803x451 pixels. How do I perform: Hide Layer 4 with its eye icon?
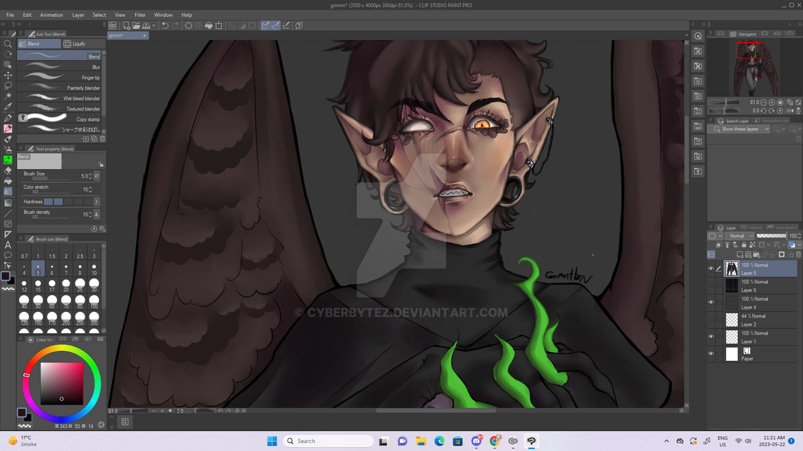pyautogui.click(x=711, y=303)
